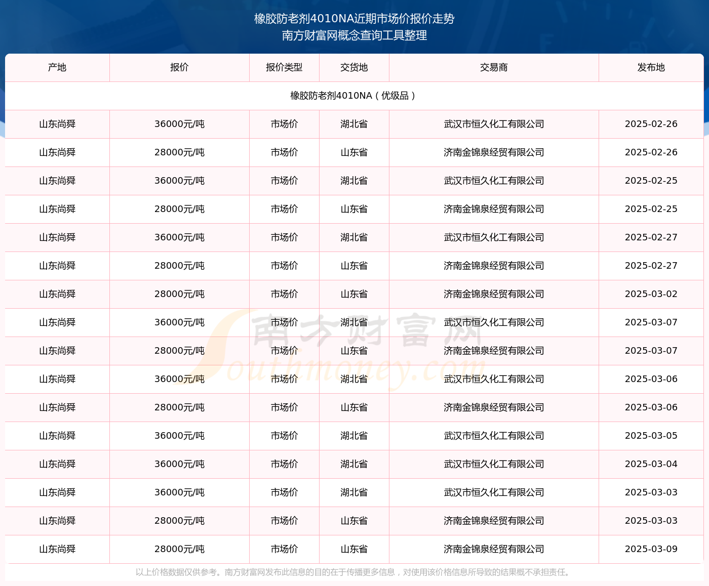The image size is (709, 586).
Task: Click the 2025-02-25 date in the 武汉市恒久化工 row
Action: 651,181
